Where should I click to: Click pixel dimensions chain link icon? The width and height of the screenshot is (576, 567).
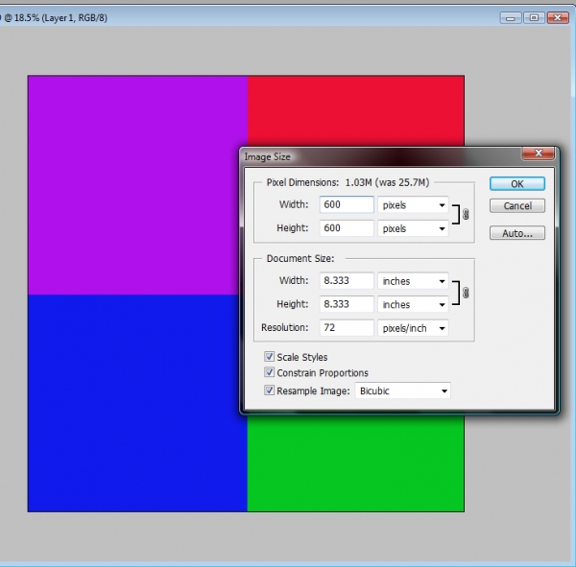(x=466, y=214)
